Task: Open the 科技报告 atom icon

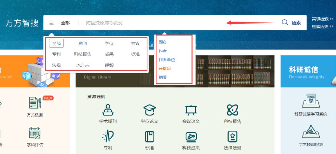Action: point(232,110)
